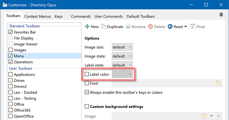Uncheck the Operations toolbar checkbox
Screen dimensions: 229x120
[x=11, y=62]
